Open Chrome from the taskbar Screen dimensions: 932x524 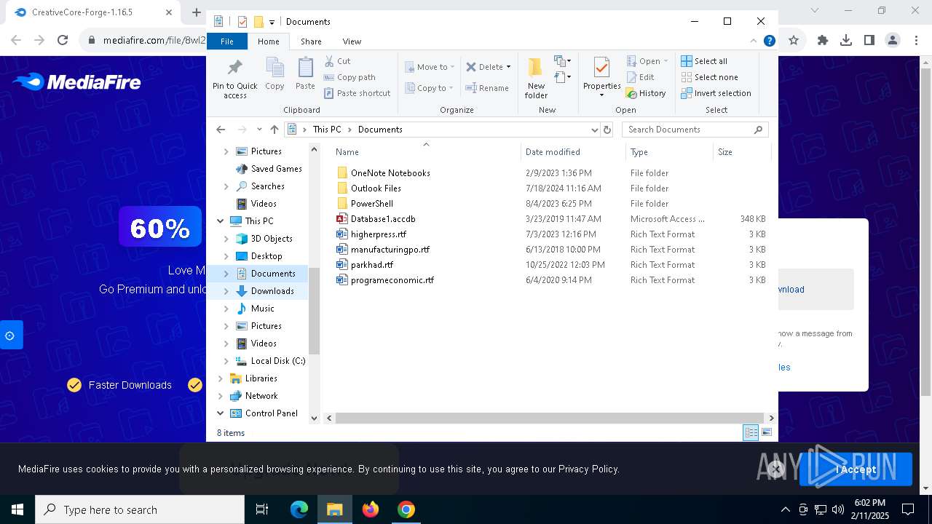(x=406, y=509)
